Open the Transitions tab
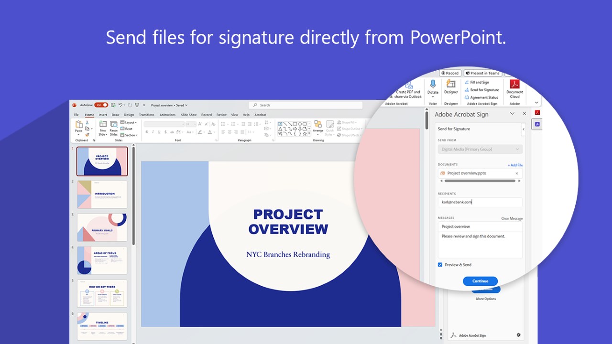This screenshot has height=344, width=612. point(146,115)
